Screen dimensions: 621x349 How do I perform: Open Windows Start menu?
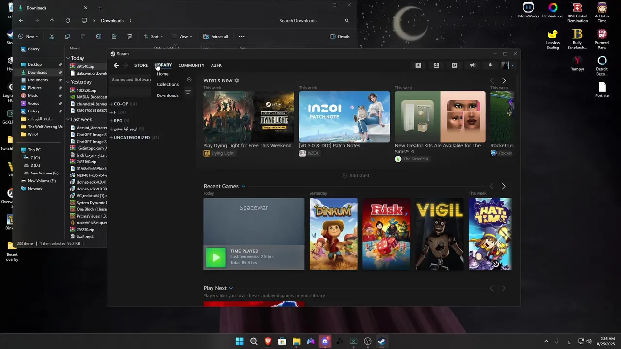239,341
